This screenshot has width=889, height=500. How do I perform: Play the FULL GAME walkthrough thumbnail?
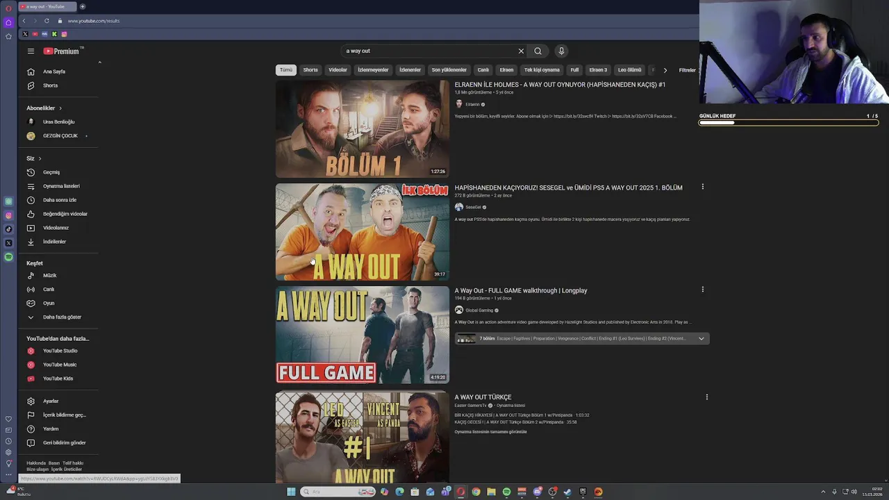[362, 335]
